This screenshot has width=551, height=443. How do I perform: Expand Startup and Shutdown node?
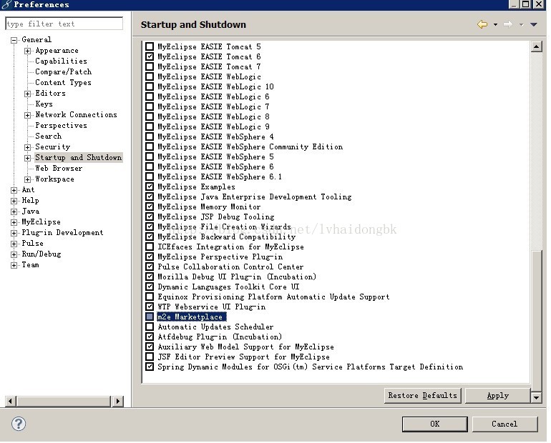[27, 158]
